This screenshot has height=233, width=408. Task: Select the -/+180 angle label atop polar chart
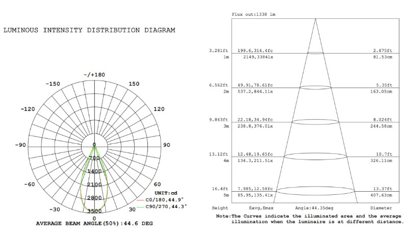click(94, 75)
